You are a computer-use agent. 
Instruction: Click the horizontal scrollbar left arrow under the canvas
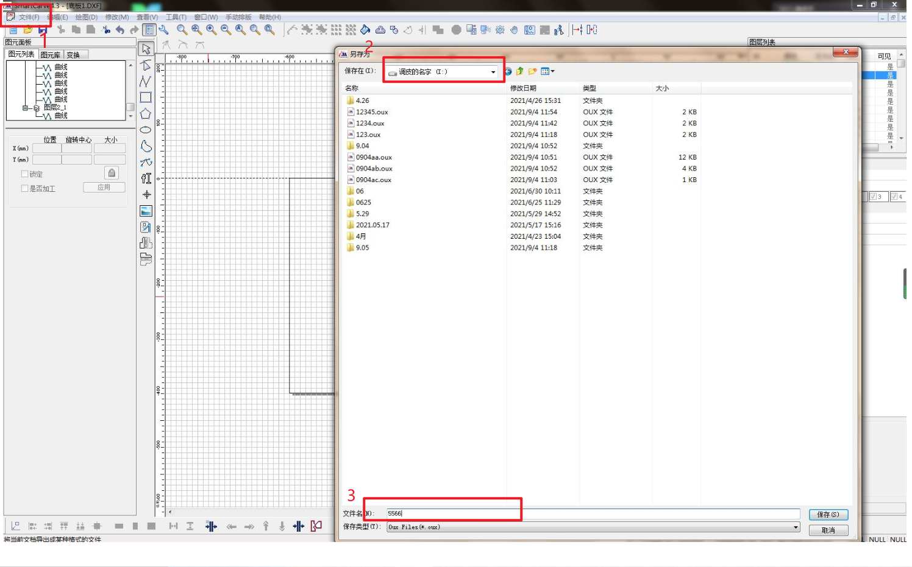click(x=170, y=512)
